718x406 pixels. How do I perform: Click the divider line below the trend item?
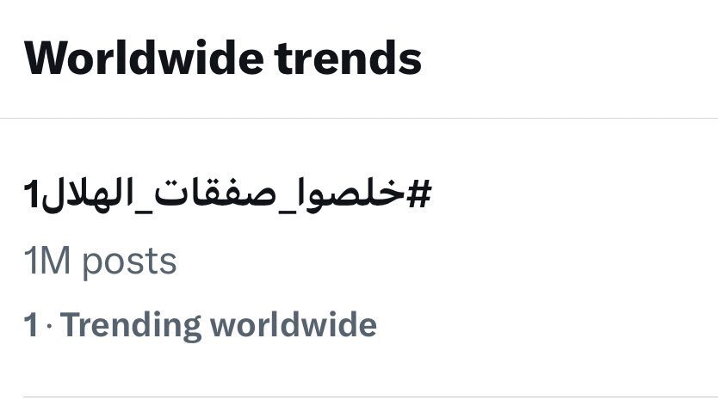[x=359, y=397]
